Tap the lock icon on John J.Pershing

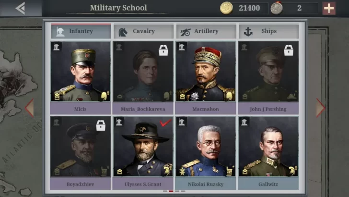pos(289,50)
